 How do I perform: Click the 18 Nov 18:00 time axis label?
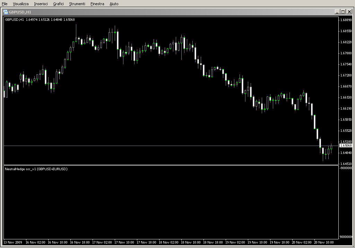point(213,242)
